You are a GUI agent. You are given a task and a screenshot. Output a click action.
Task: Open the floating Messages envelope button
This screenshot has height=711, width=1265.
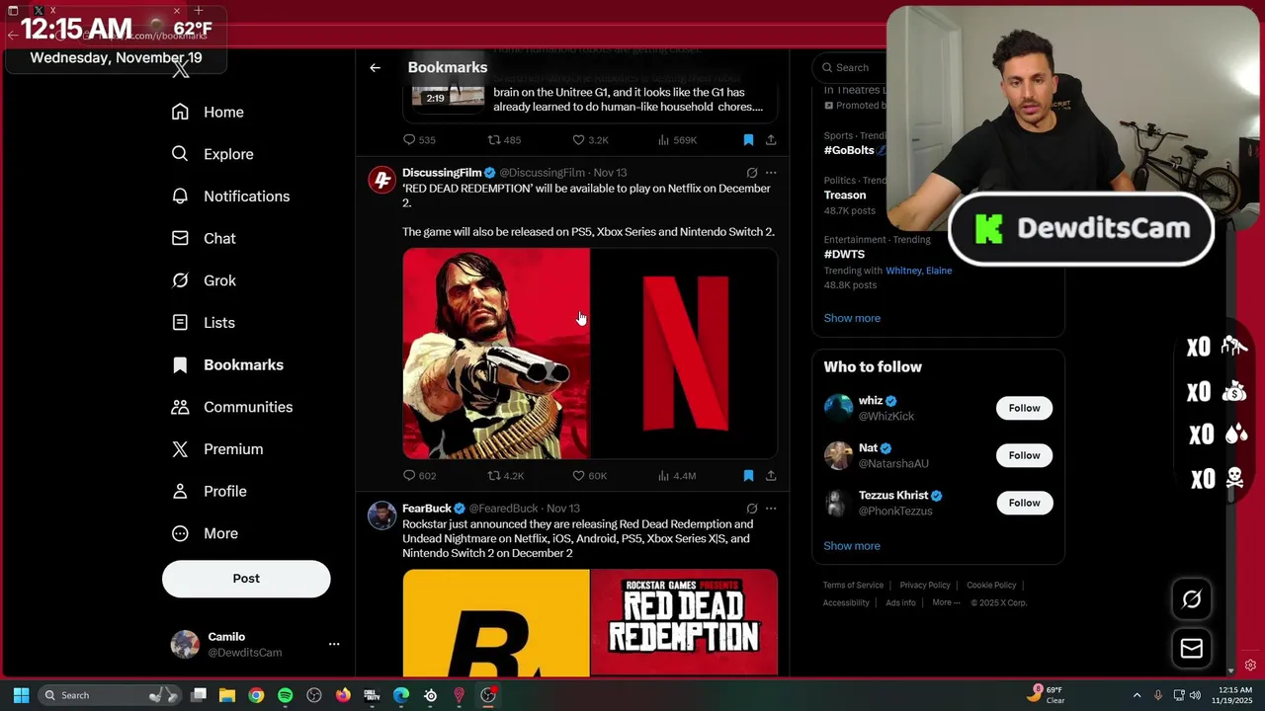pos(1191,649)
